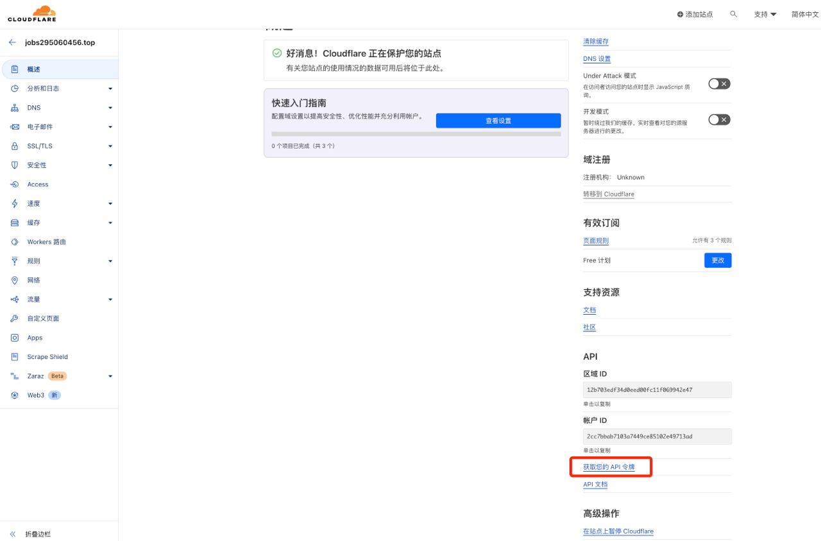
Task: Click the 缓存 drive icon
Action: click(15, 222)
